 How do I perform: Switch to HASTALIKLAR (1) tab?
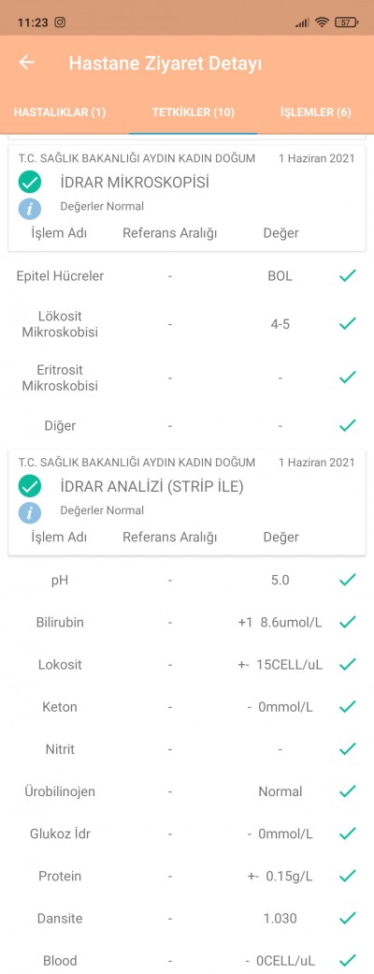(60, 112)
